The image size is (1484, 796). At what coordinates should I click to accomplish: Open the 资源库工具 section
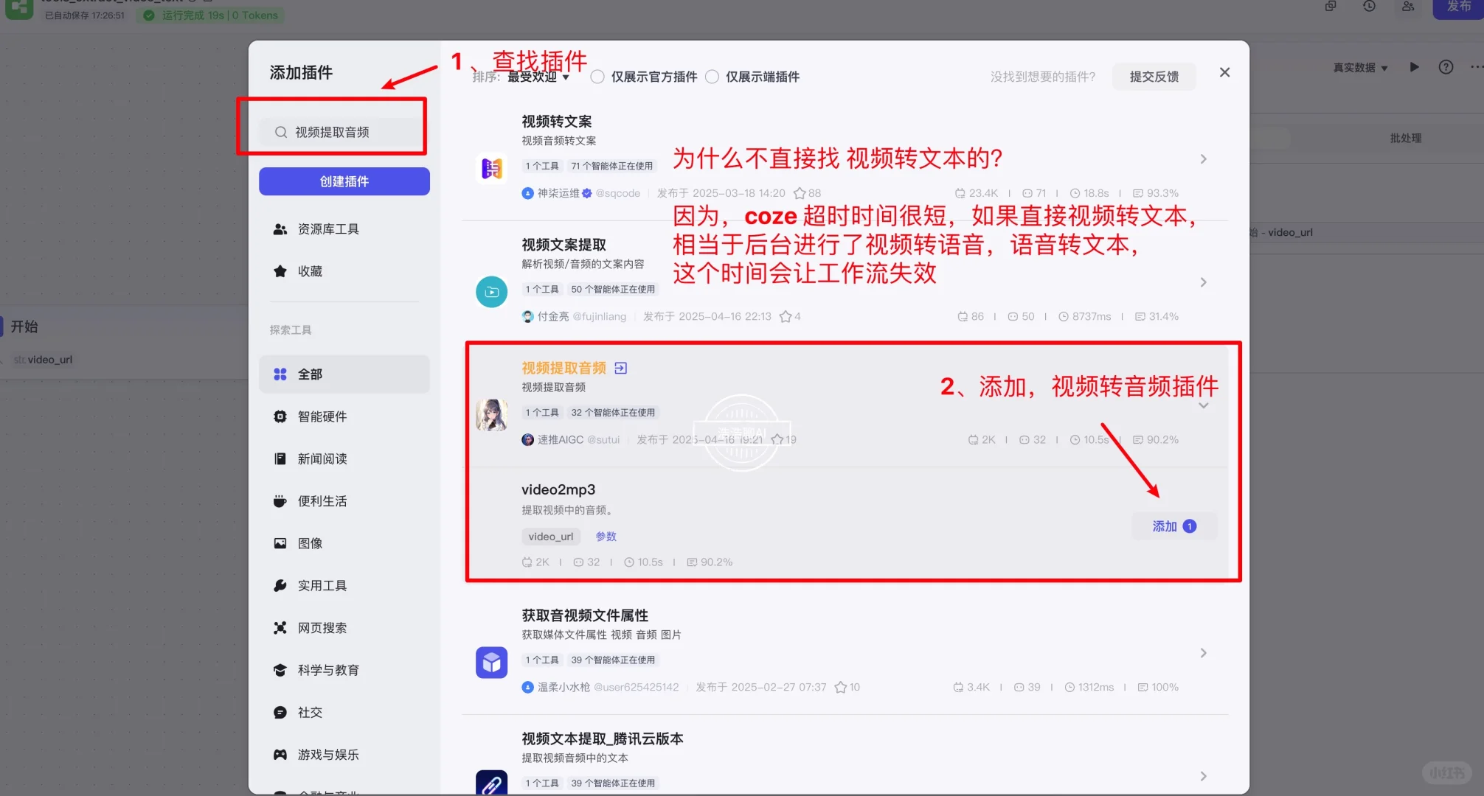coord(328,228)
